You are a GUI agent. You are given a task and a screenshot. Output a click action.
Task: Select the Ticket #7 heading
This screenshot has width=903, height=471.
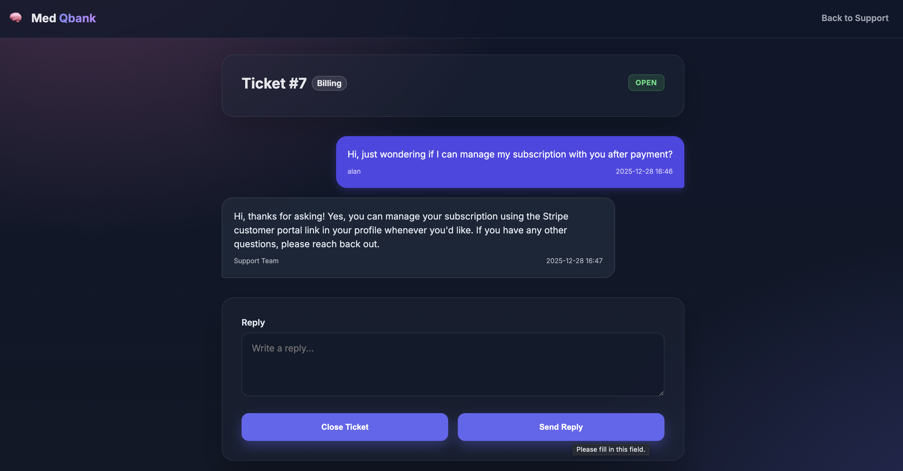click(x=274, y=83)
